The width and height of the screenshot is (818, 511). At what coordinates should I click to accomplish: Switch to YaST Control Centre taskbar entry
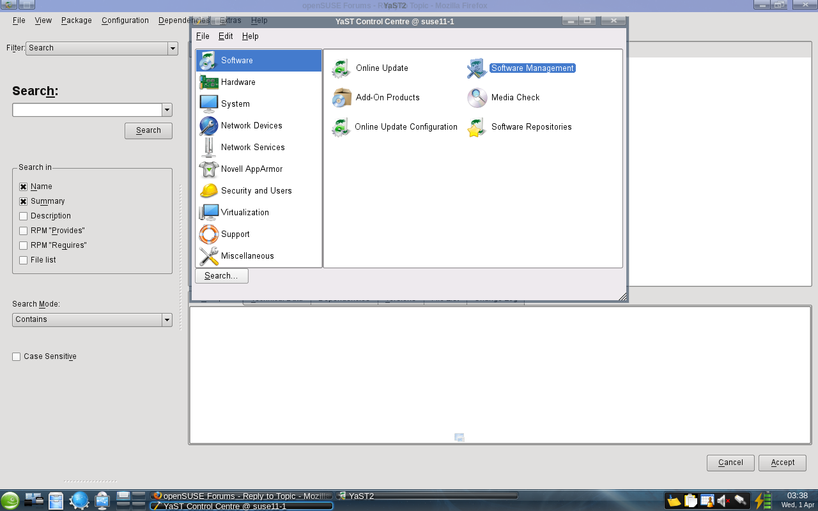pyautogui.click(x=242, y=506)
